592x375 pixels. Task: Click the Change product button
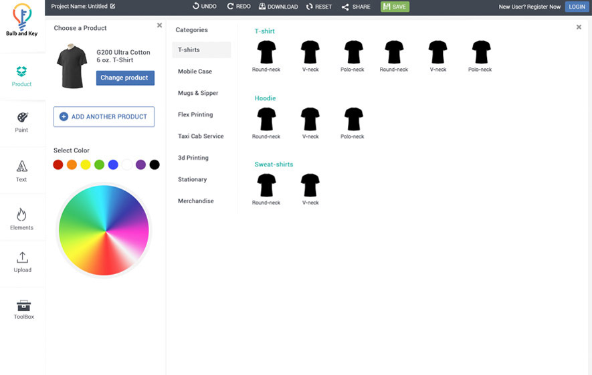point(125,78)
